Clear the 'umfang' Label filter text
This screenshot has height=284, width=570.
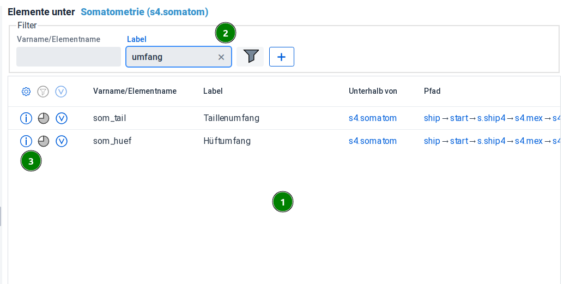coord(221,57)
